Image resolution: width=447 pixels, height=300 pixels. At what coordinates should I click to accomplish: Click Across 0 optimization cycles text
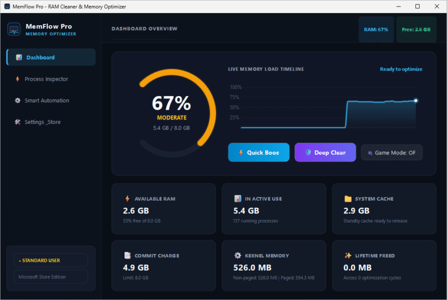point(372,278)
